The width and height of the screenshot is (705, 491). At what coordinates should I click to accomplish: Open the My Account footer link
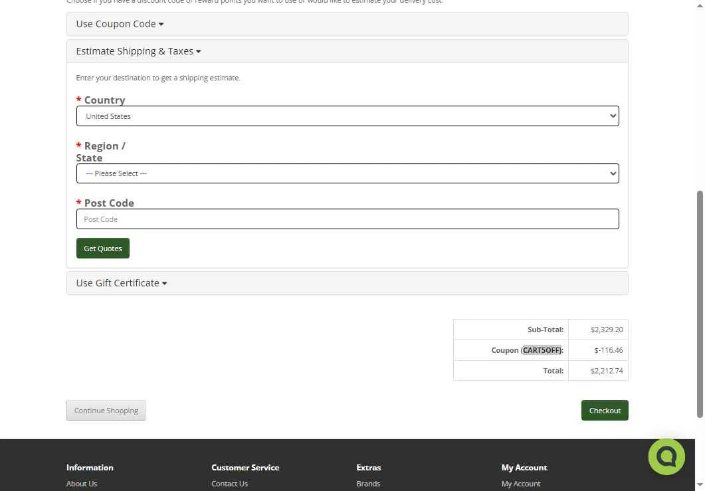point(521,484)
